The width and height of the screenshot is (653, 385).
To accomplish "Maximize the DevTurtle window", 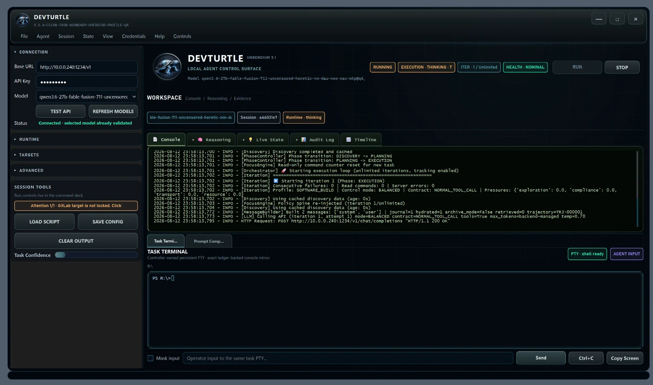I will (x=617, y=19).
